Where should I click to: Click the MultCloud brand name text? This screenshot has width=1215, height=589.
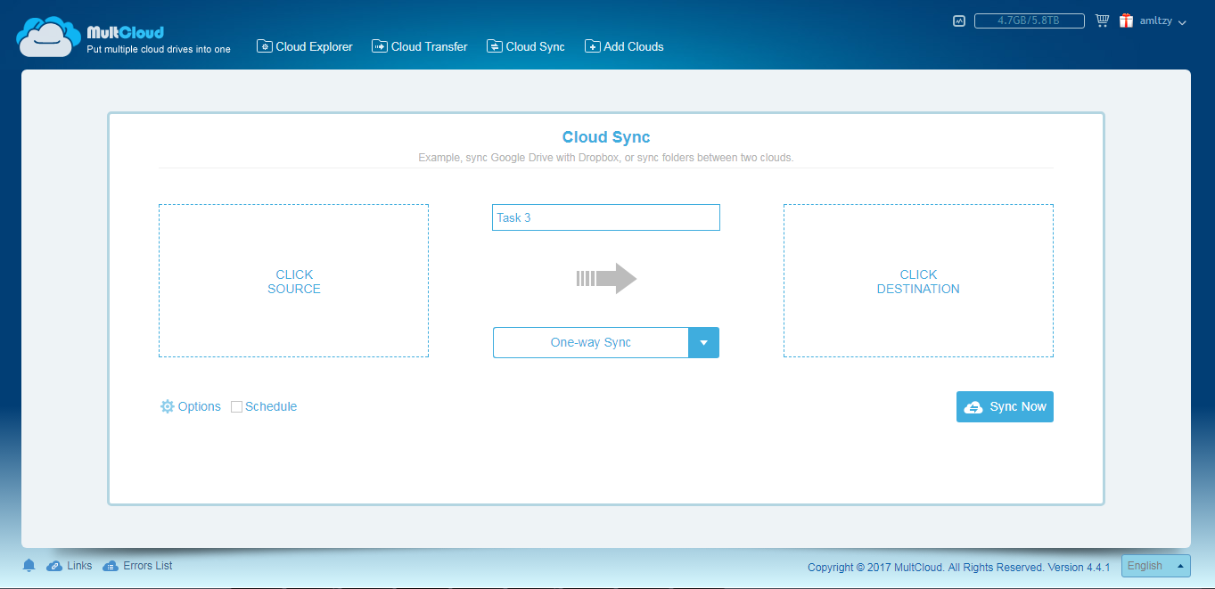pyautogui.click(x=125, y=33)
